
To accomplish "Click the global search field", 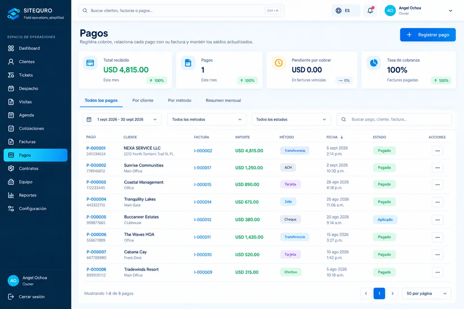I will point(181,11).
